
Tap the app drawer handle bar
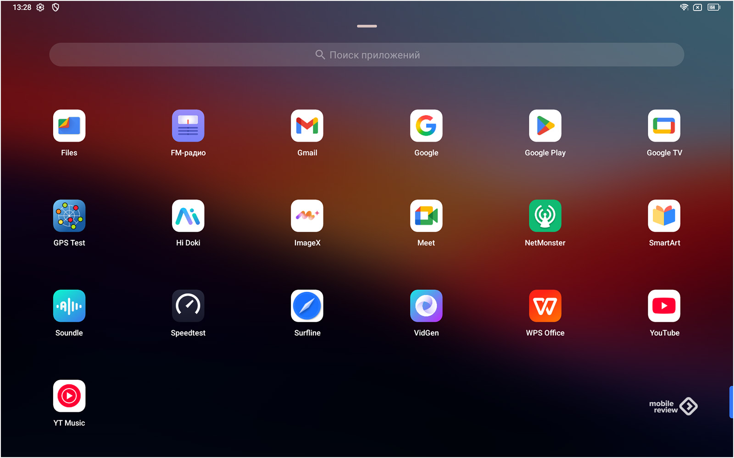[367, 26]
